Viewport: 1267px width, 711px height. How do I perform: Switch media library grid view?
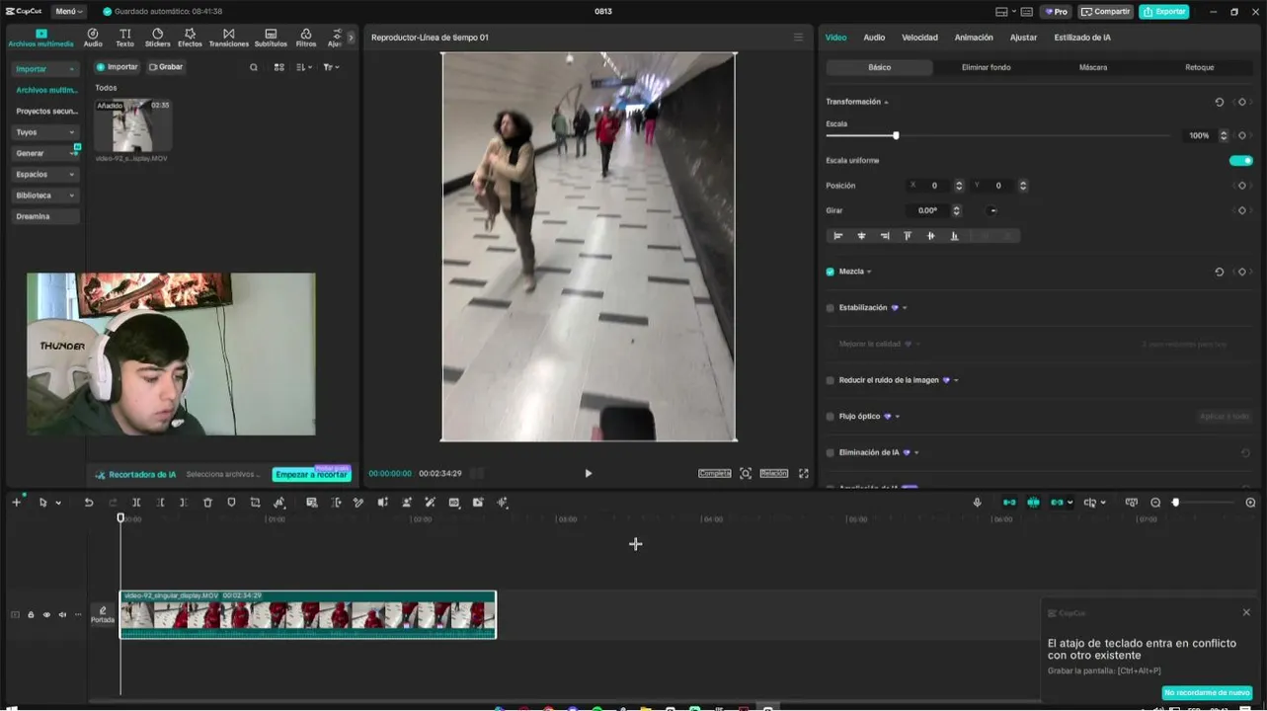279,67
